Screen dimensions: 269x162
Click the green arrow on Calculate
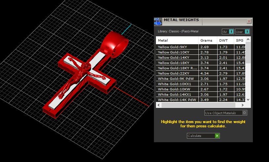pyautogui.click(x=217, y=136)
